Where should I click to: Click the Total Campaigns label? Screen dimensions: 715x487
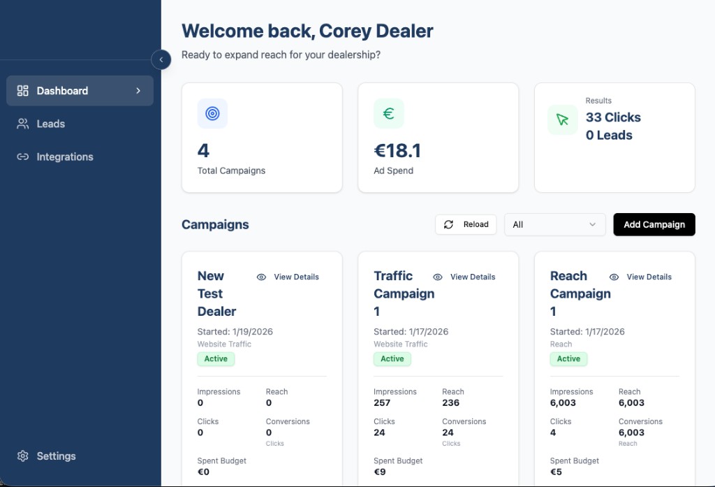[x=231, y=170]
